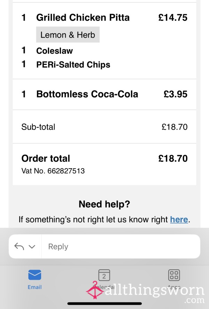Select the Lemon & Herb flavour tag
Screen dimensions: 209x309
68,35
